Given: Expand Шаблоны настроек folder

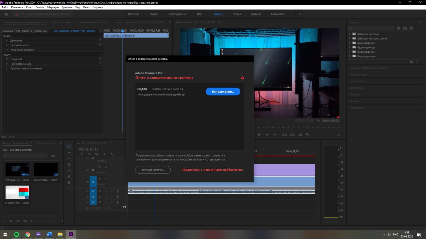Looking at the screenshot, I should coord(349,34).
